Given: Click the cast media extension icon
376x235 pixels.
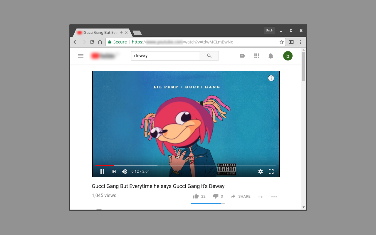Looking at the screenshot, I should (291, 42).
